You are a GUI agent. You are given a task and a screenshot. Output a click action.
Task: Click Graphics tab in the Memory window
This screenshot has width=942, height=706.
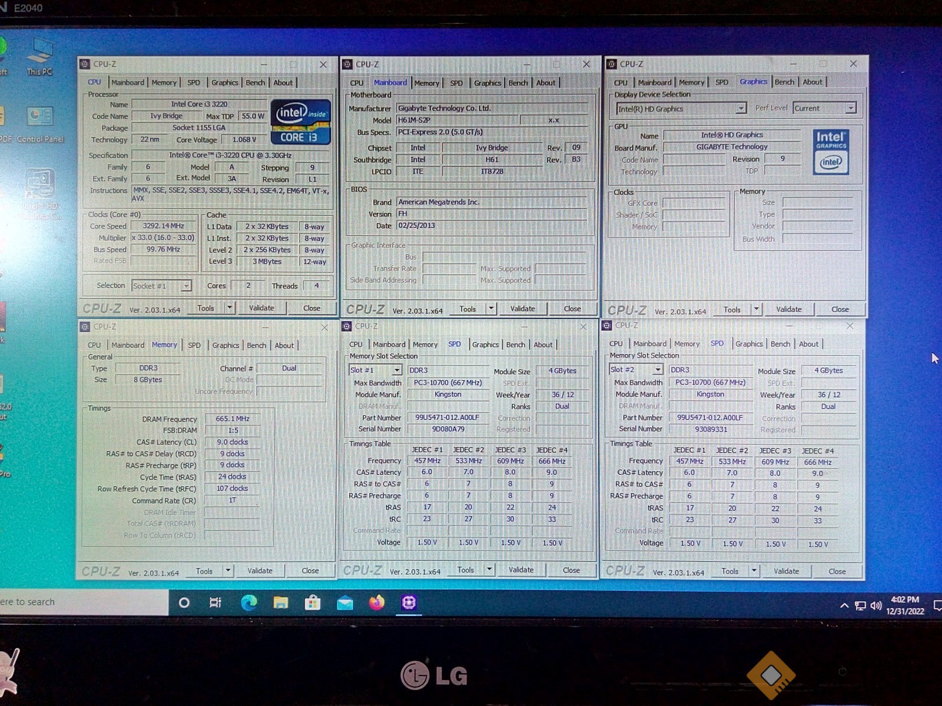(225, 345)
